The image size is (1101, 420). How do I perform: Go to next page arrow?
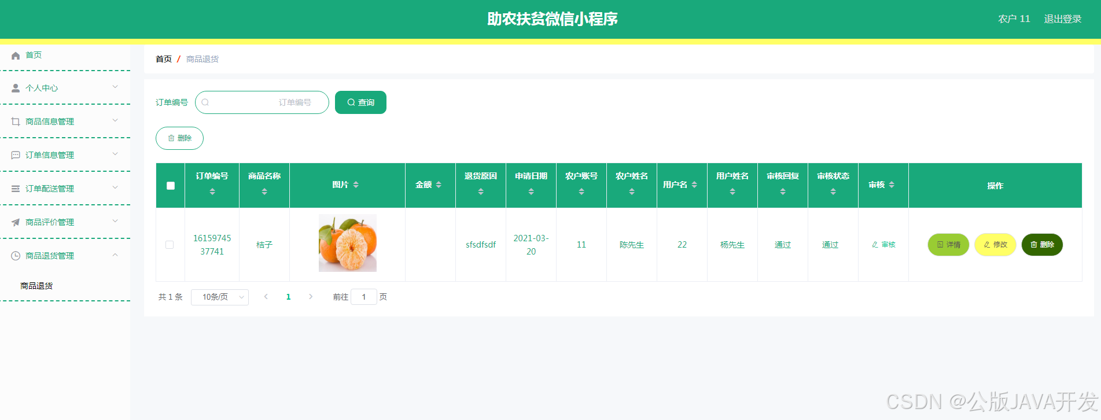click(x=311, y=297)
